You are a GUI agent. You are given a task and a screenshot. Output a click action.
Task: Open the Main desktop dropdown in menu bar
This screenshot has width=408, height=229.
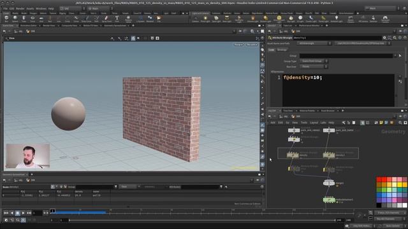101,8
